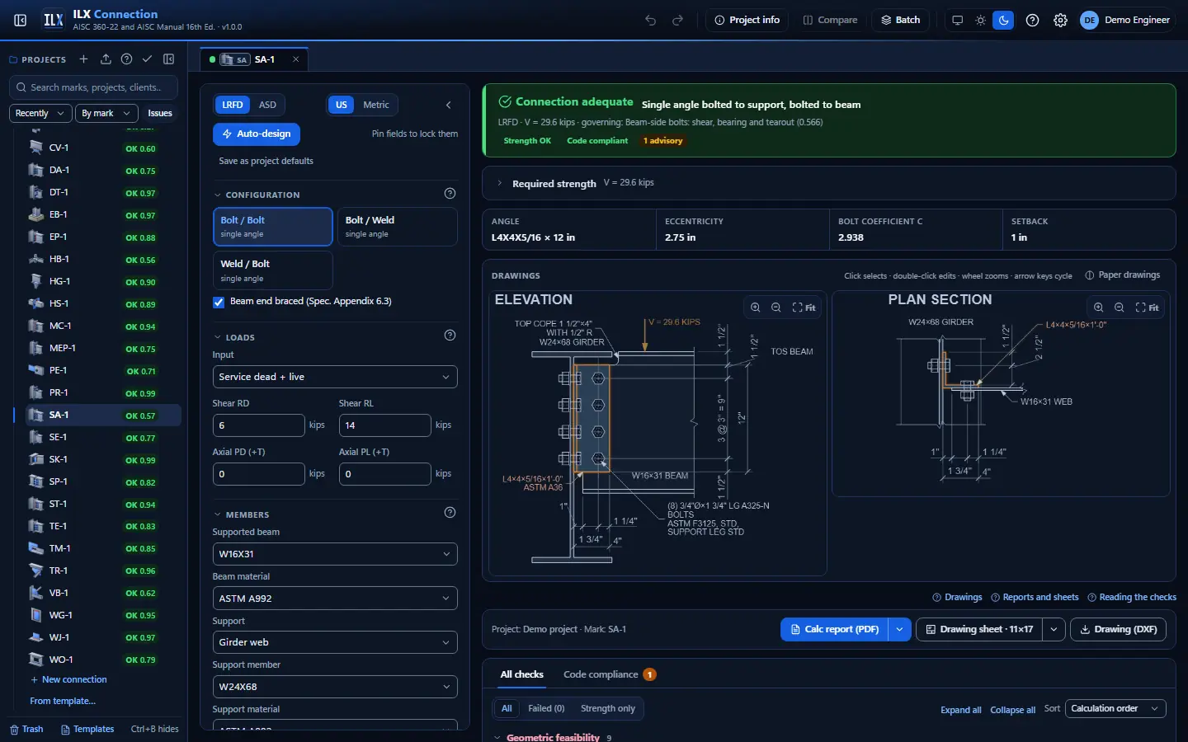Click the redo arrow icon
Image resolution: width=1188 pixels, height=742 pixels.
678,20
